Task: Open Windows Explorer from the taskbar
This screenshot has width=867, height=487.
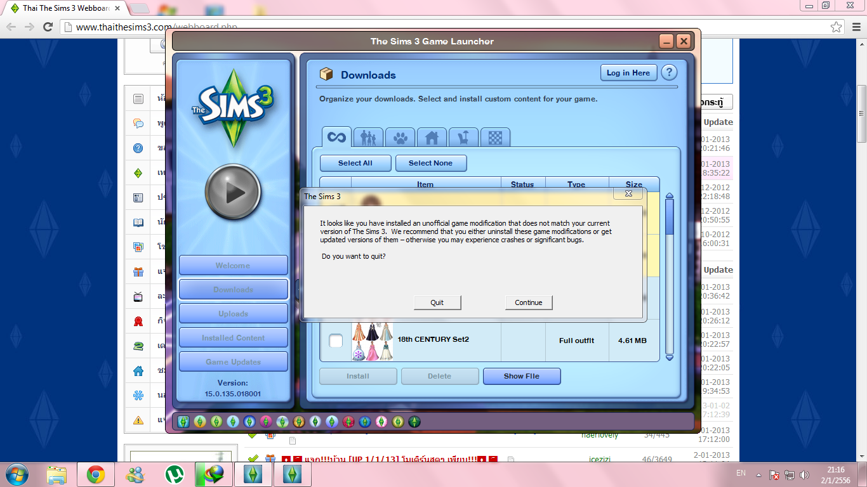Action: click(x=56, y=474)
